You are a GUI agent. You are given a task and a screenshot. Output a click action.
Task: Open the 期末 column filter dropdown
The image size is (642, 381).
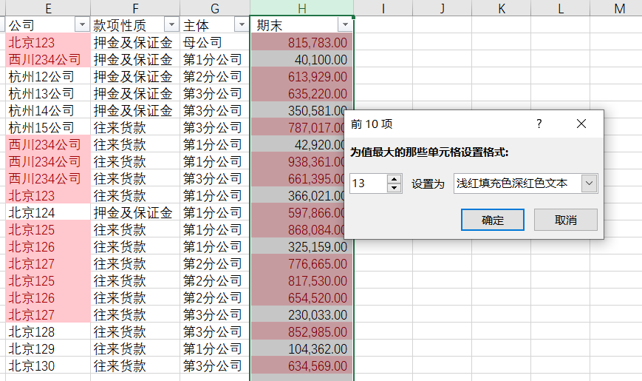345,25
